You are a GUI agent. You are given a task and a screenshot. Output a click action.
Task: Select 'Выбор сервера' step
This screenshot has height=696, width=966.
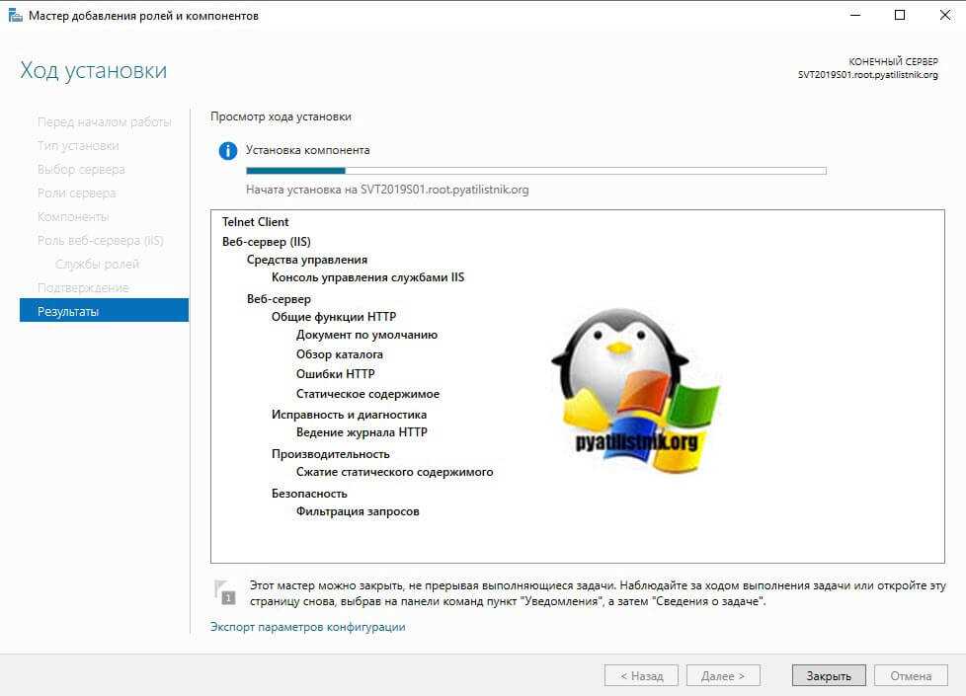tap(81, 169)
